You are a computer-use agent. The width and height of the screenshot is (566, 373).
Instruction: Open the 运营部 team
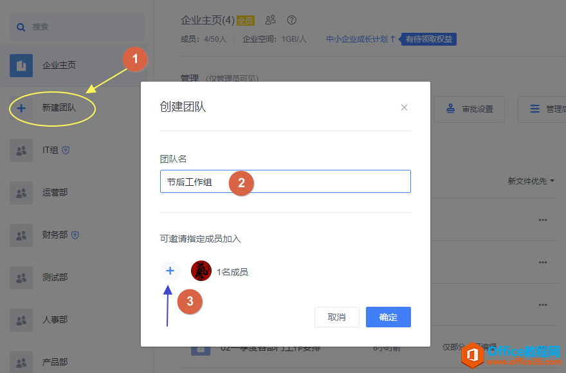coord(55,192)
